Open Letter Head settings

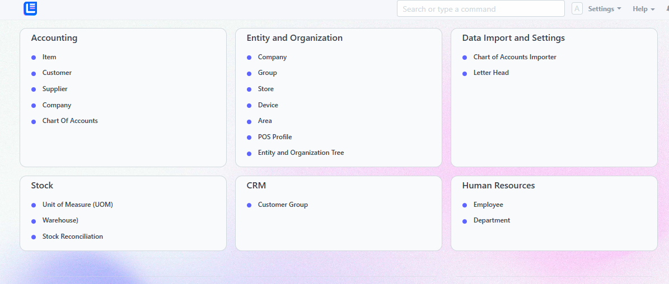click(490, 73)
